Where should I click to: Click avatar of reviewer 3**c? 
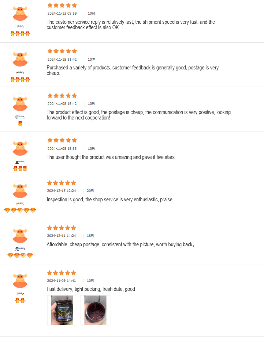[20, 279]
